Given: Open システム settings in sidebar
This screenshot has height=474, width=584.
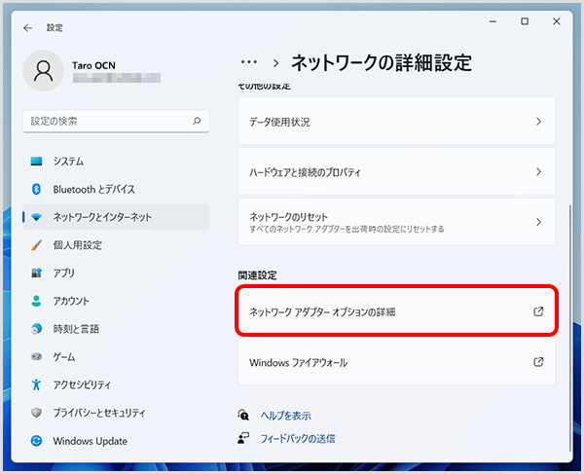Looking at the screenshot, I should (x=68, y=161).
